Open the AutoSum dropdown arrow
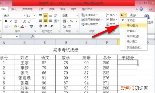Image resolution: width=155 pixels, height=93 pixels. click(125, 15)
